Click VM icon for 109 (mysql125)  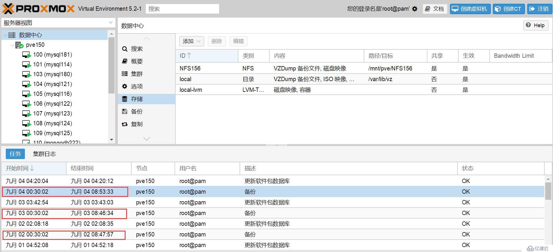pos(27,133)
